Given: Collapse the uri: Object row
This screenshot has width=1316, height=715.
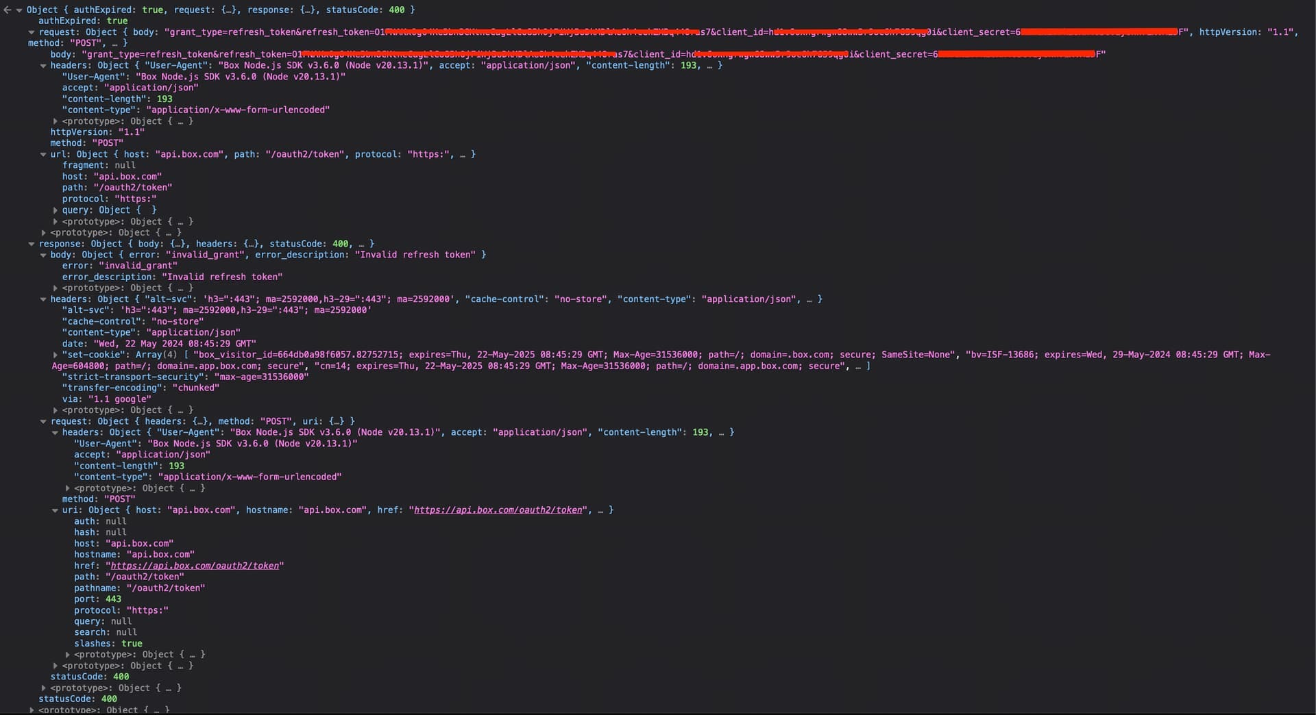Looking at the screenshot, I should tap(56, 510).
